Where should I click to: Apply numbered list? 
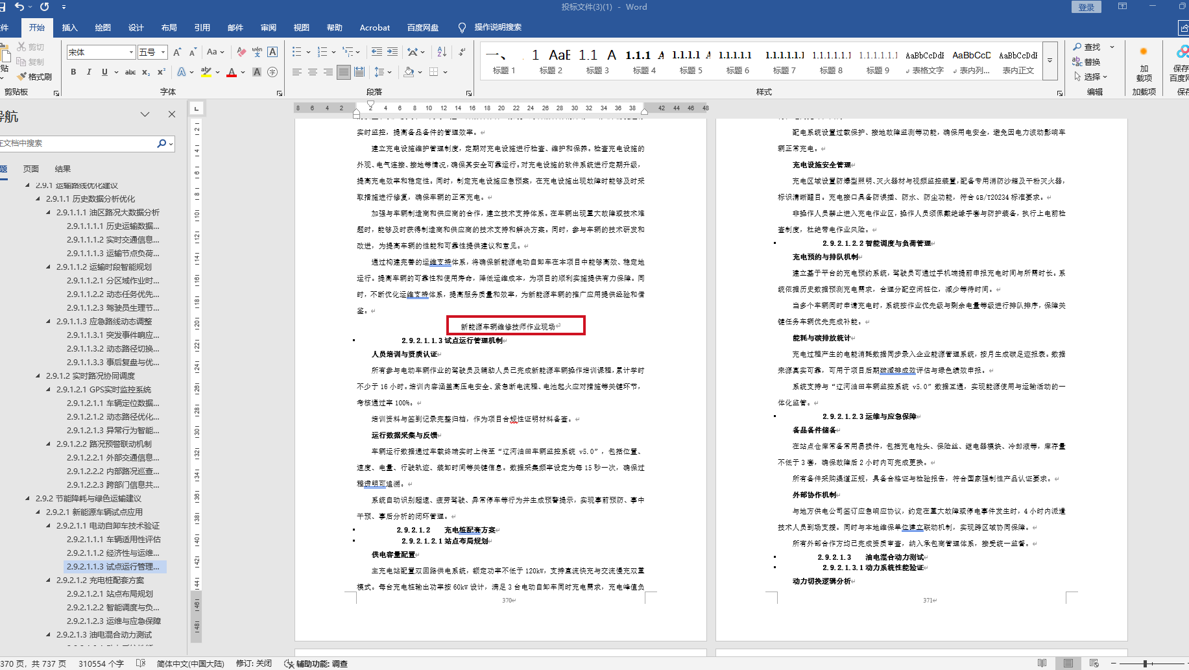[x=322, y=52]
